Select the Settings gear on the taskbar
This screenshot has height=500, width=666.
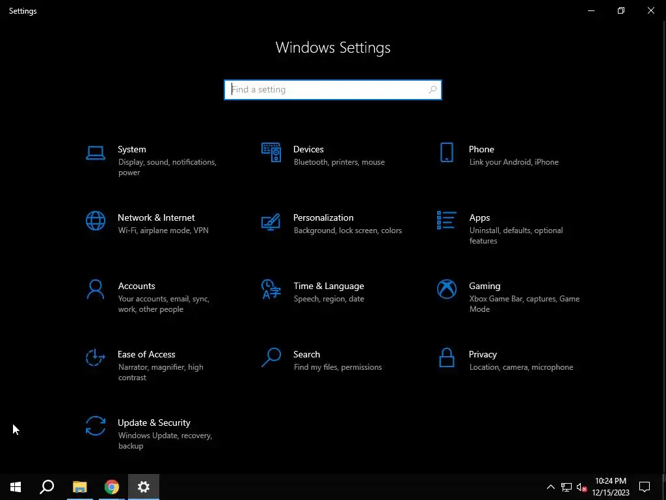tap(144, 487)
